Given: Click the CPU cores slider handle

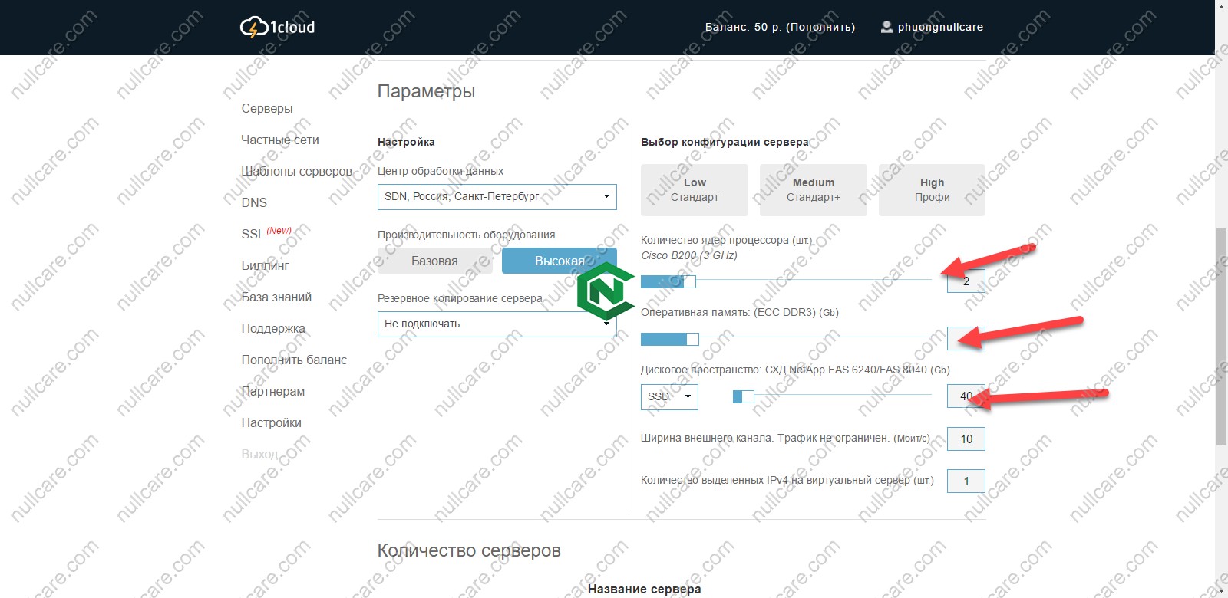Looking at the screenshot, I should (689, 281).
